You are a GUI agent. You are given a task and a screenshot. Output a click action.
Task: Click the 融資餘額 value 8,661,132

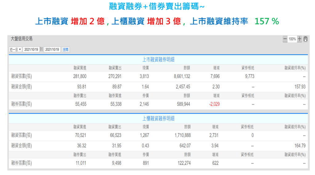pos(182,77)
